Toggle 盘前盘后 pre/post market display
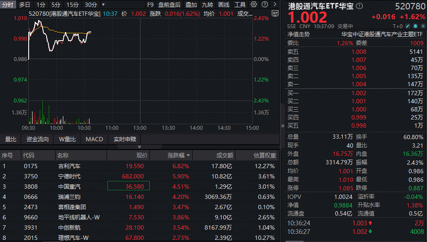Image resolution: width=427 pixels, height=242 pixels. point(169,5)
